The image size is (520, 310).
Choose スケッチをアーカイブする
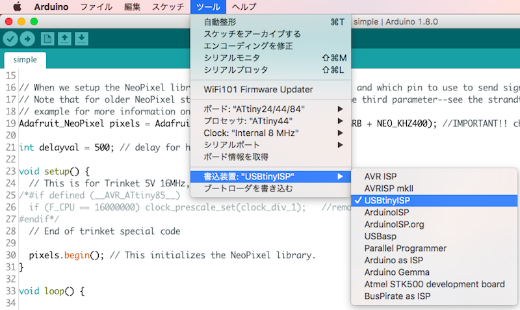pos(270,34)
